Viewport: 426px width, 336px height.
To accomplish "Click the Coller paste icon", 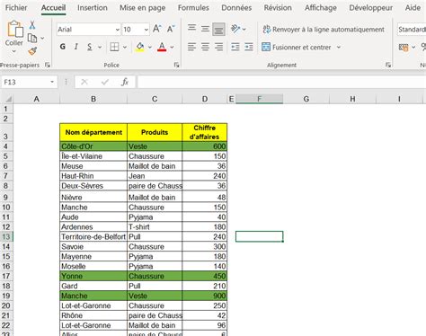I will pyautogui.click(x=15, y=29).
